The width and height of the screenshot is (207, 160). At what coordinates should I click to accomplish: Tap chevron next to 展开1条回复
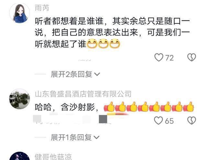96,138
